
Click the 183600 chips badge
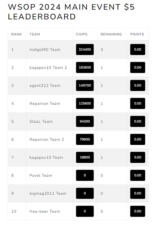tap(85, 67)
